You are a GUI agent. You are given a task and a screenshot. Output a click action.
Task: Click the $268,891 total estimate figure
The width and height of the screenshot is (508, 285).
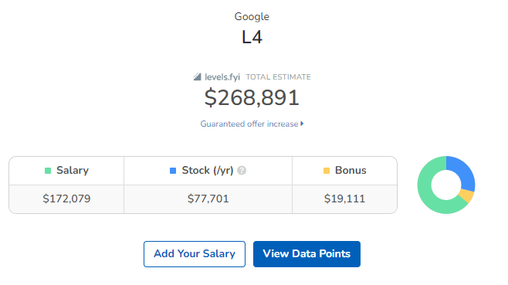point(252,97)
